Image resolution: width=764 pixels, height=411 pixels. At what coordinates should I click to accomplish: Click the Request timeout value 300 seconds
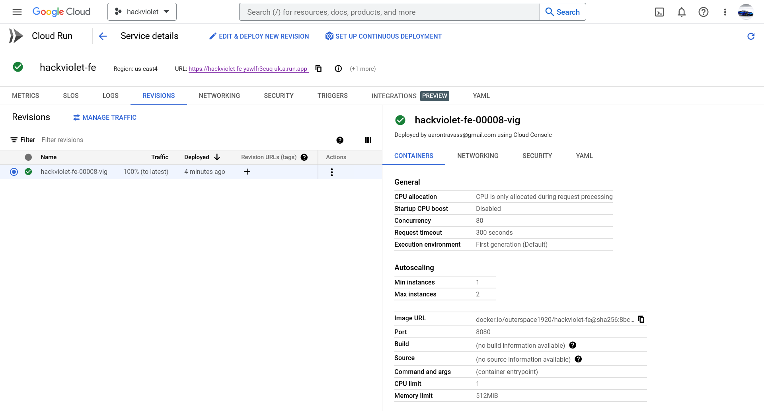[494, 232]
